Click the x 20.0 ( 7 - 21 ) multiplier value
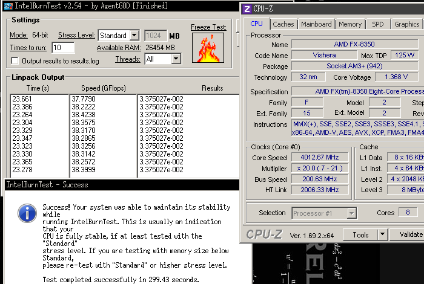Screen dimensions: 424x284 tap(320, 169)
